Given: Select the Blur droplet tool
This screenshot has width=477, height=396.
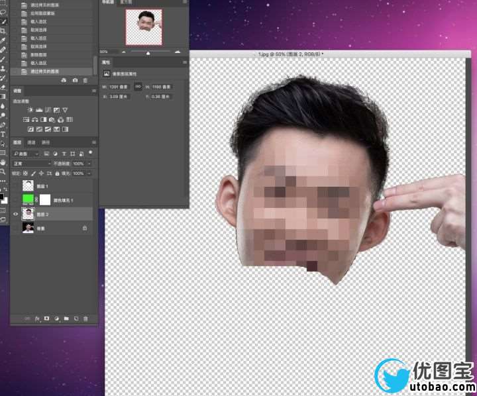Looking at the screenshot, I should [3, 106].
